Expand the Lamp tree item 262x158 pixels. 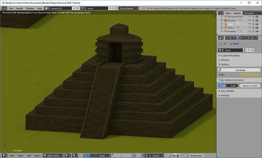point(222,24)
